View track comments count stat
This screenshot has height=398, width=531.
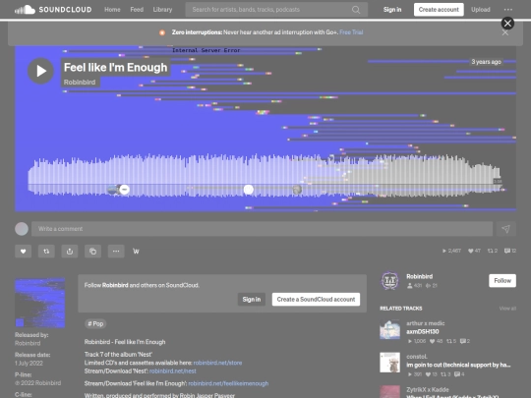point(510,251)
